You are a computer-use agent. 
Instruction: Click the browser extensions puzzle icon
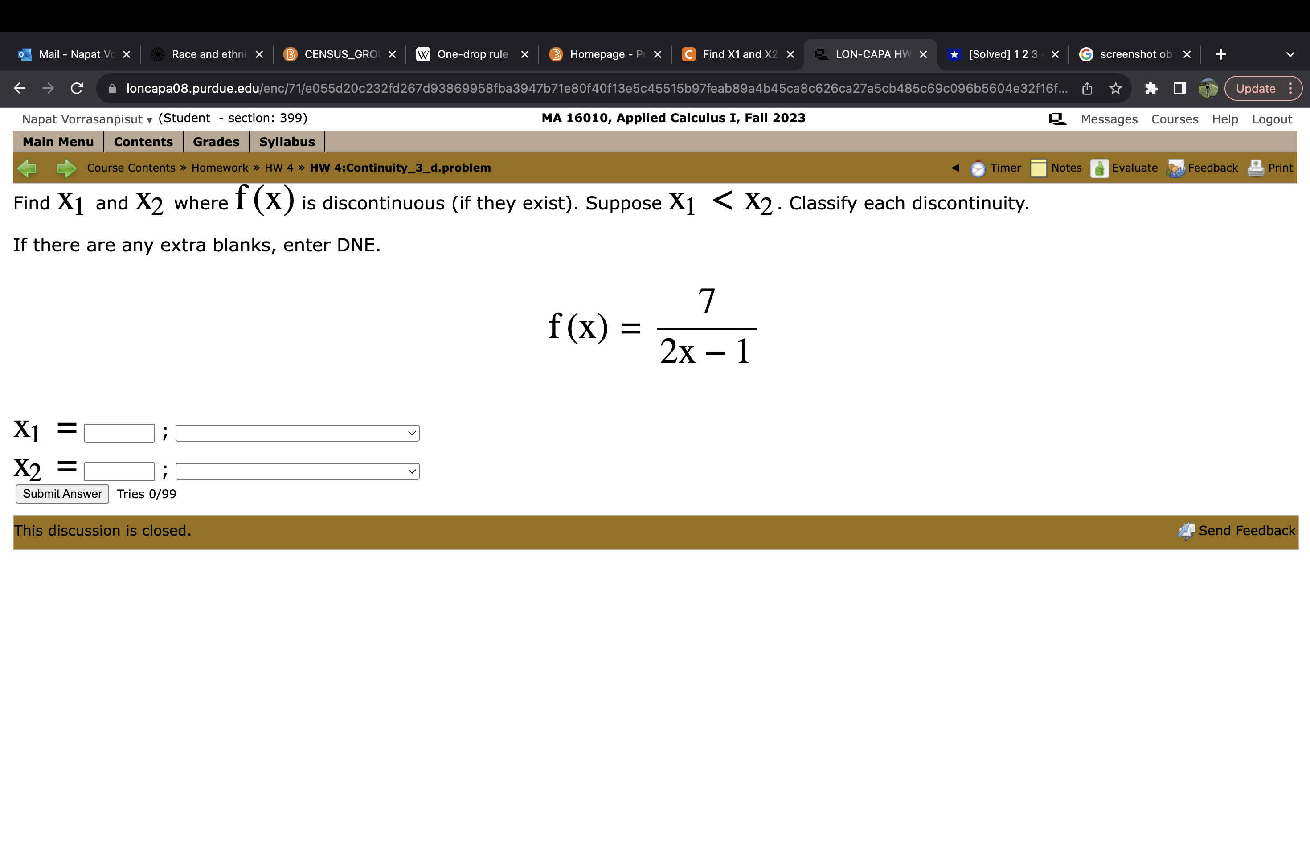pos(1151,88)
